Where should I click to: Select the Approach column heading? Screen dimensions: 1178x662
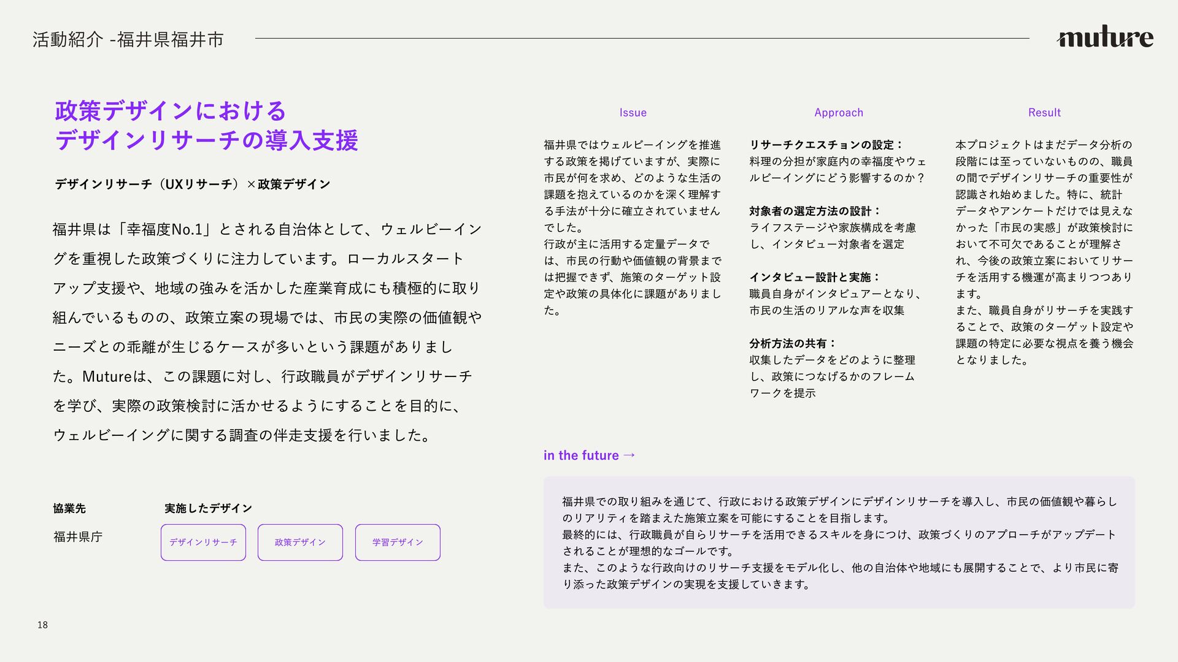(x=838, y=113)
